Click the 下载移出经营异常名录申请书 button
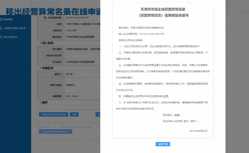The width and height of the screenshot is (249, 153). 53,114
